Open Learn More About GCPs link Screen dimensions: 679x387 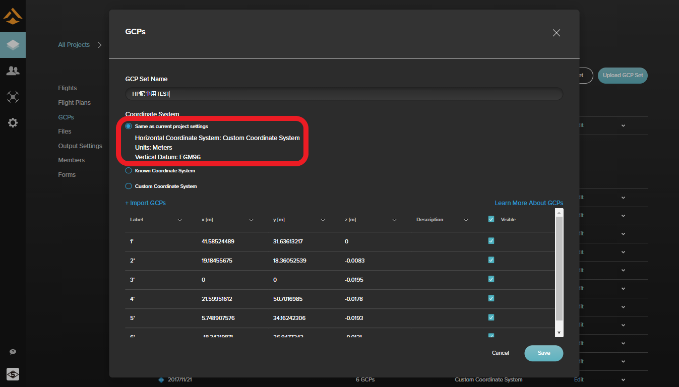pyautogui.click(x=529, y=203)
